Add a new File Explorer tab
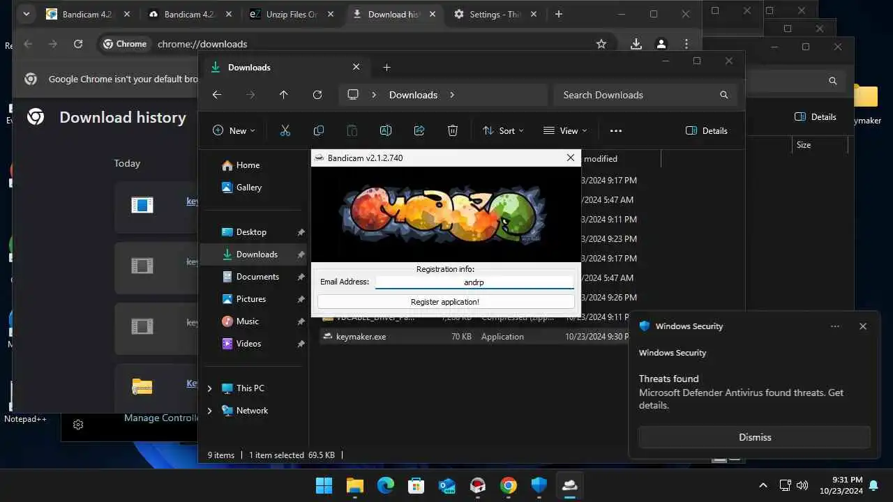This screenshot has height=502, width=893. [387, 68]
